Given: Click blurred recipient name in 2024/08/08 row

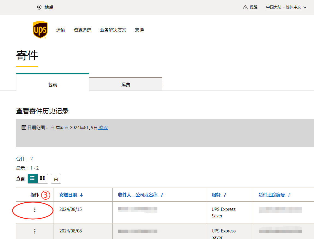Looking at the screenshot, I should 138,231.
